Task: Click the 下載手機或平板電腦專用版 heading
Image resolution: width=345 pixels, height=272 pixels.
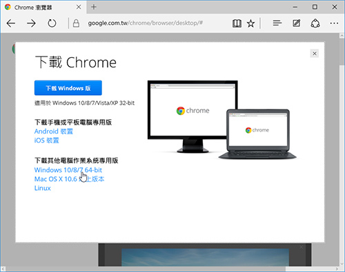Action: click(73, 122)
